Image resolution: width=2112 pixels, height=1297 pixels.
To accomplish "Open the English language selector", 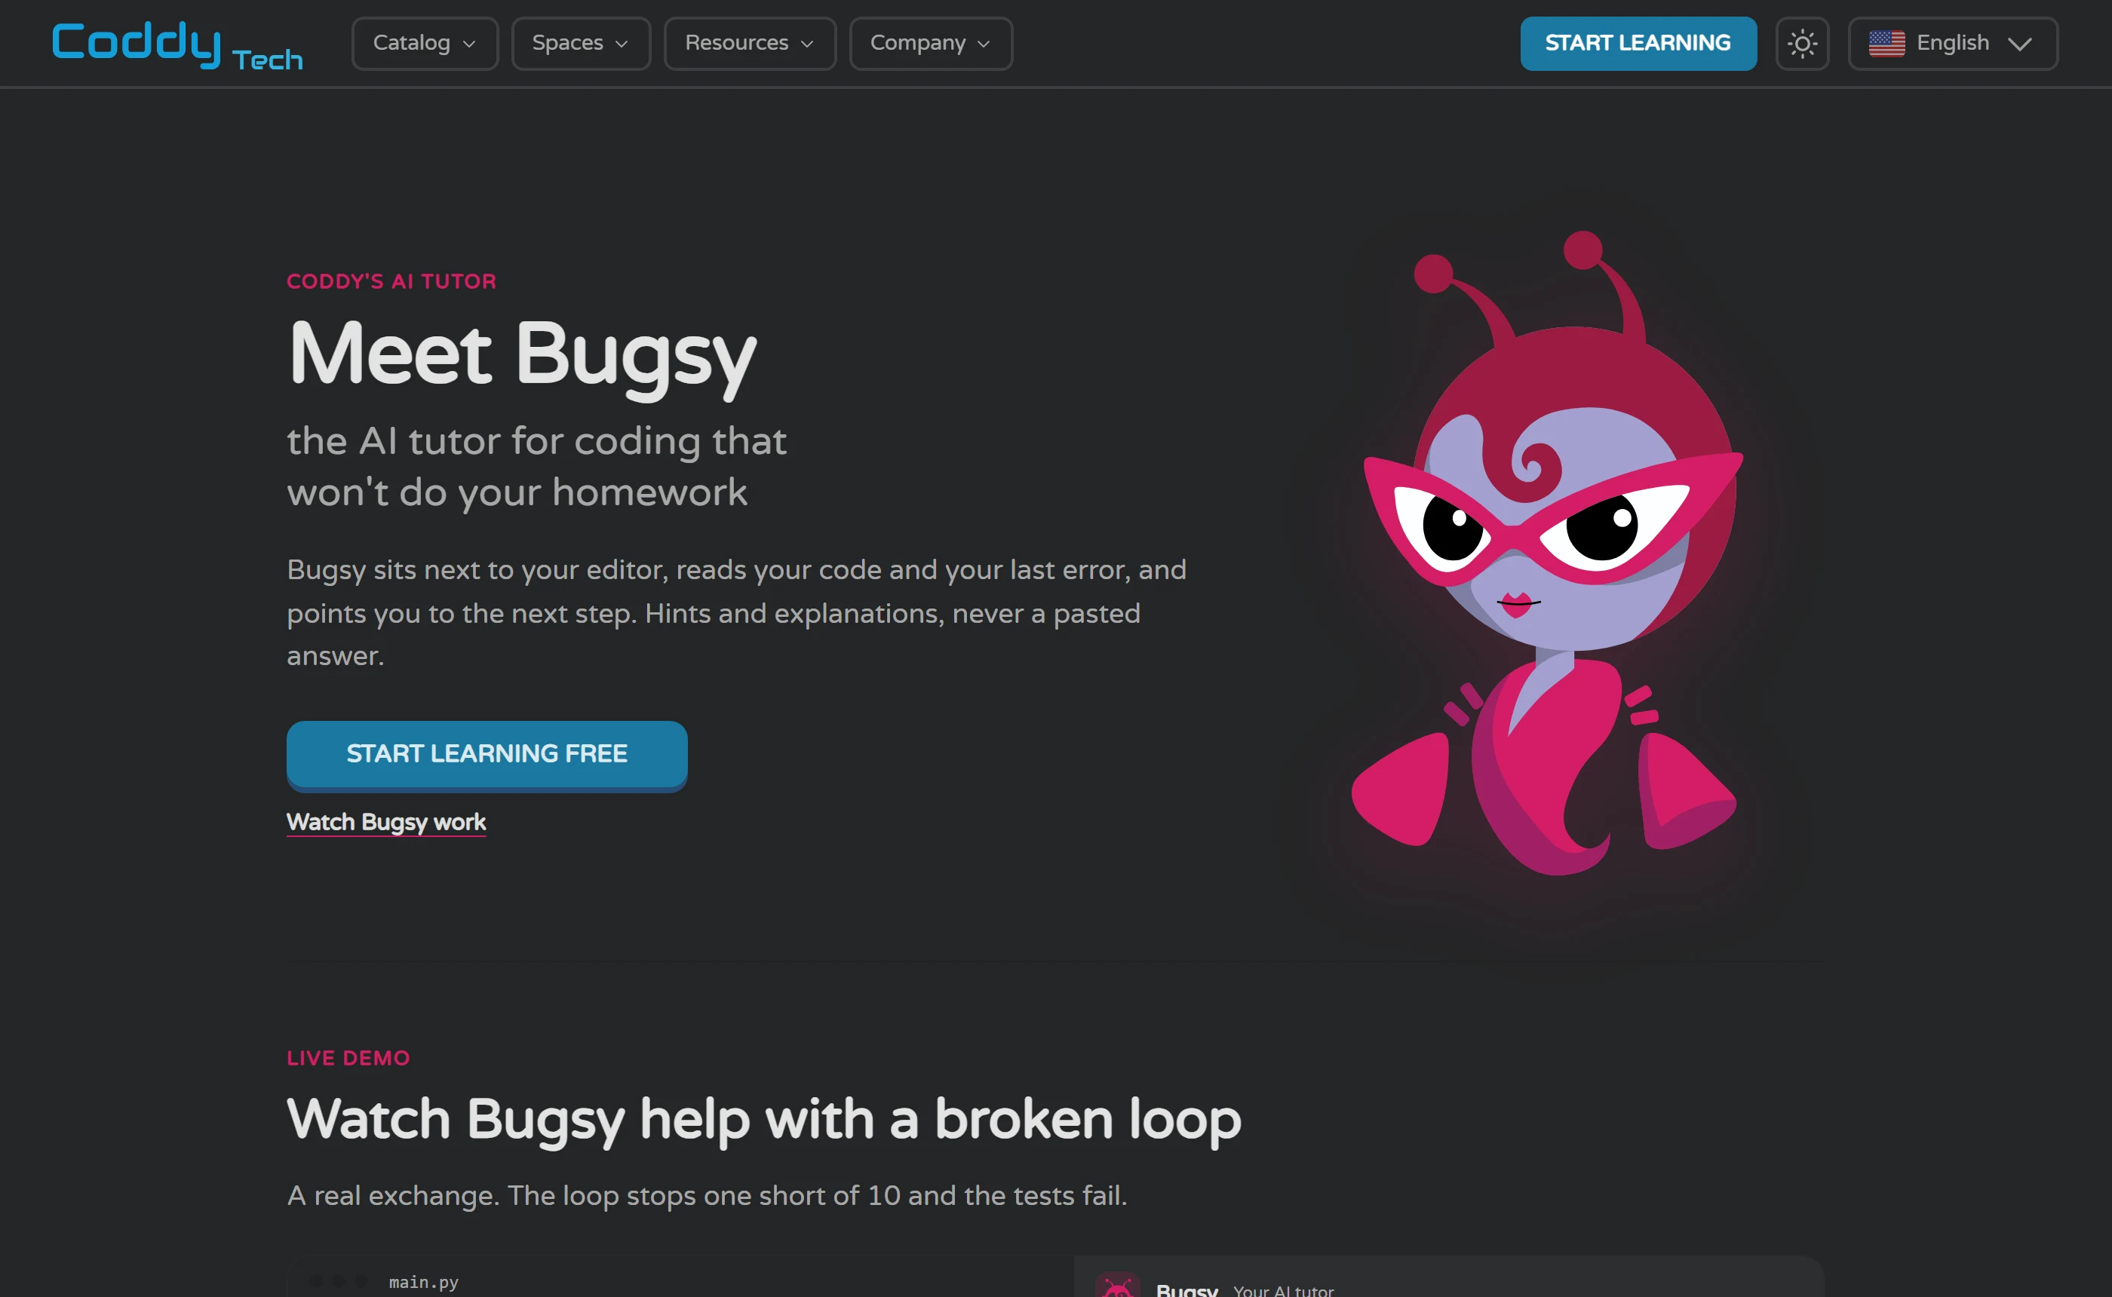I will pyautogui.click(x=1952, y=43).
